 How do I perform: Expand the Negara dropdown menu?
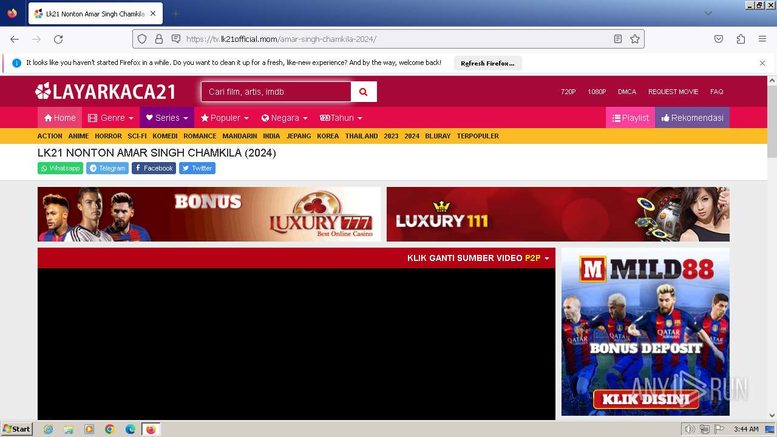pos(284,118)
